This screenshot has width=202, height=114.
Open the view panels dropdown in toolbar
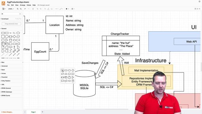click(x=4, y=9)
